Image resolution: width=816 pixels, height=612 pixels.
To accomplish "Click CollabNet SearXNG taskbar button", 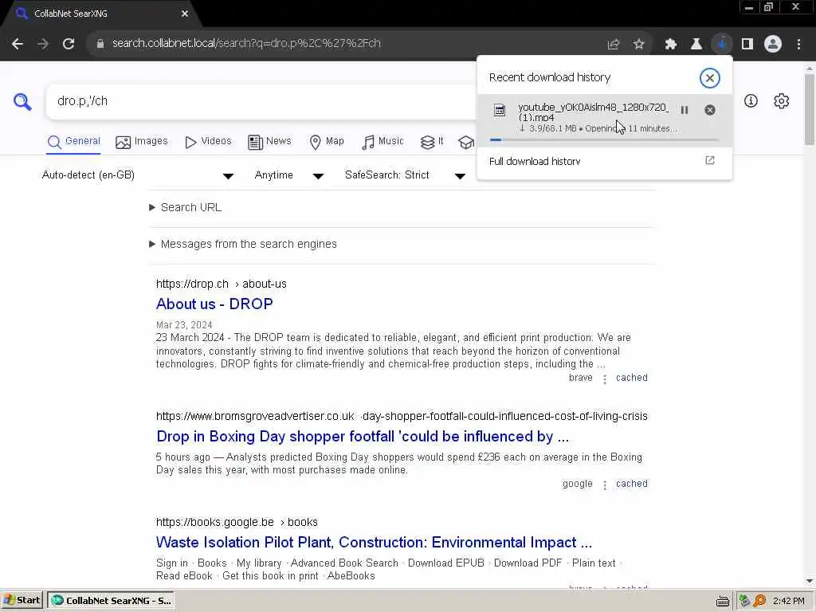I will pyautogui.click(x=111, y=601).
